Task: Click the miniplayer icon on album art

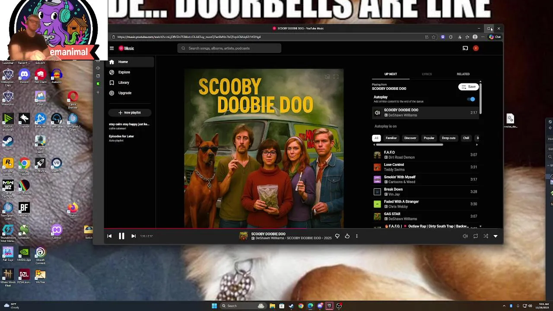Action: 327,76
